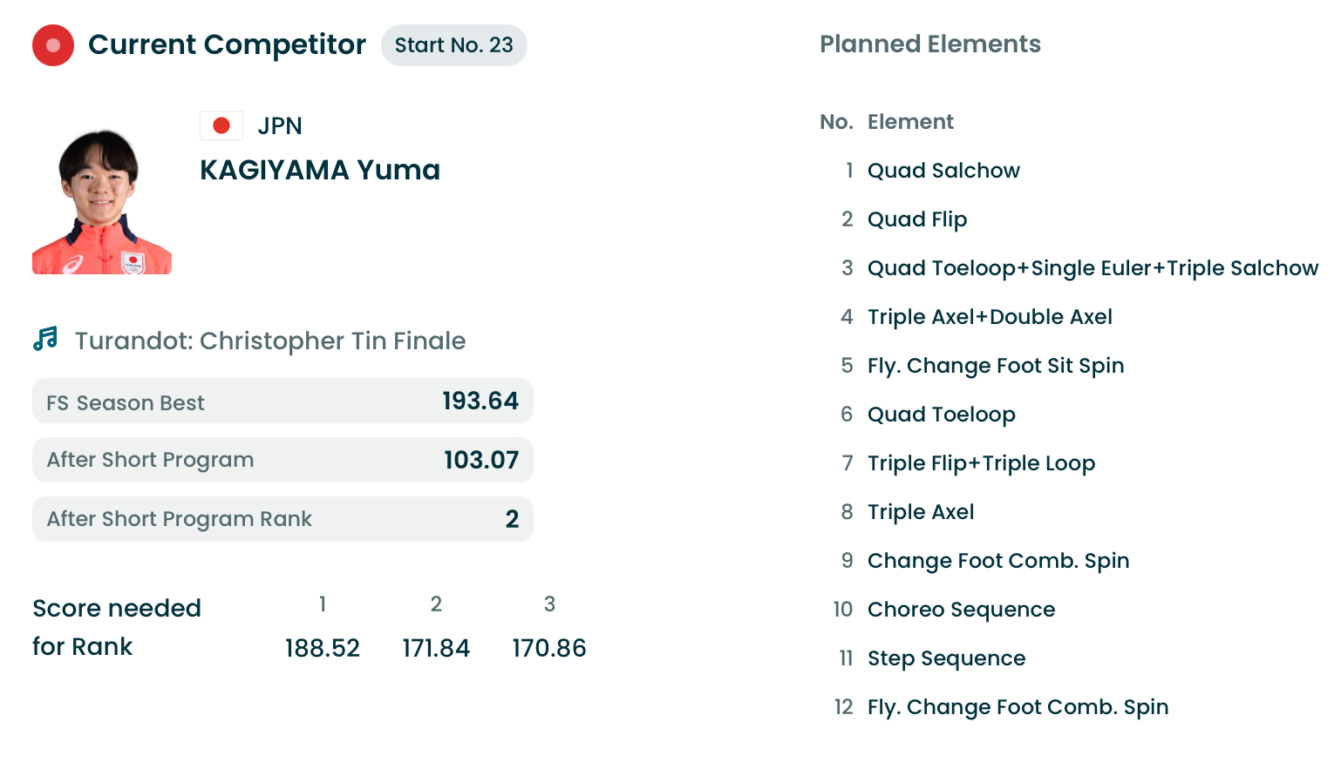Click the Turandot music title

[270, 341]
